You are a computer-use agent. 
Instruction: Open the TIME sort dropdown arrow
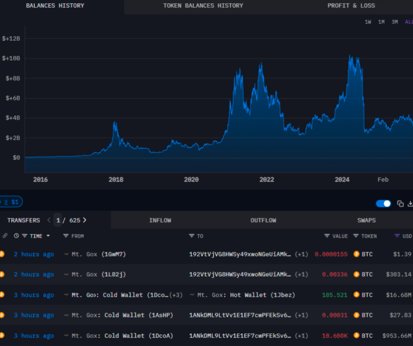(48, 236)
